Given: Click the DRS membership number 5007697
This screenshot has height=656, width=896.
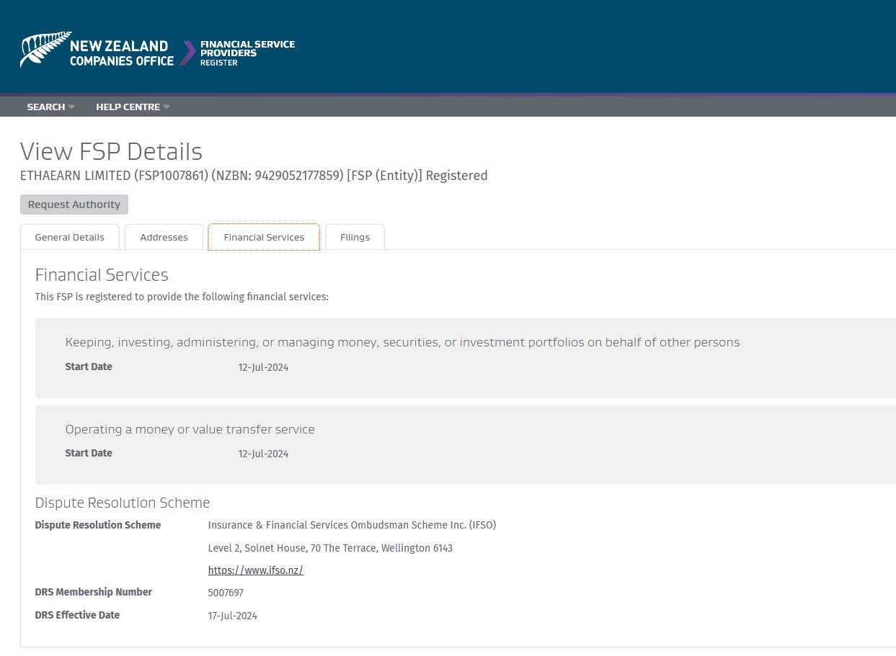Looking at the screenshot, I should coord(226,593).
